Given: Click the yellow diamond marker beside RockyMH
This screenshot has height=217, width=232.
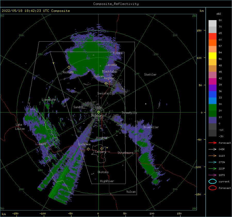Looking at the screenshot, I should pyautogui.click(x=69, y=67).
